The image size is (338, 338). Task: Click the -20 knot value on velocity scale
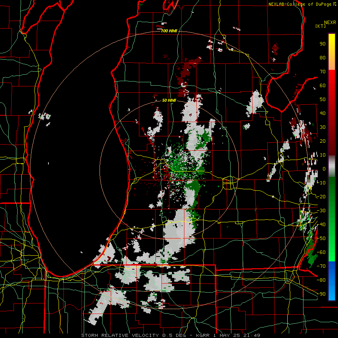click(321, 197)
